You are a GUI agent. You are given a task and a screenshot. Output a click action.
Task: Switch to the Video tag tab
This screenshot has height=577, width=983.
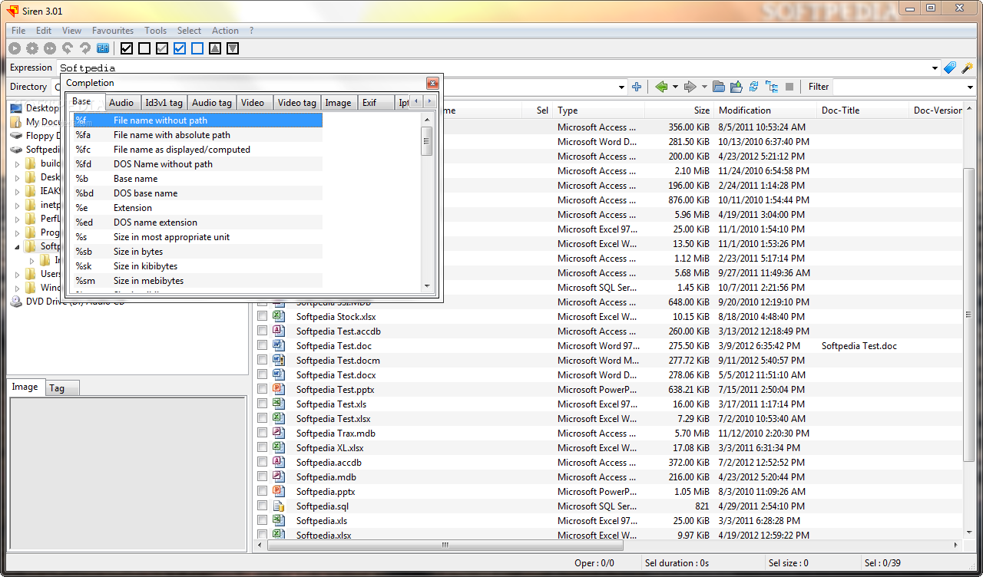coord(296,103)
